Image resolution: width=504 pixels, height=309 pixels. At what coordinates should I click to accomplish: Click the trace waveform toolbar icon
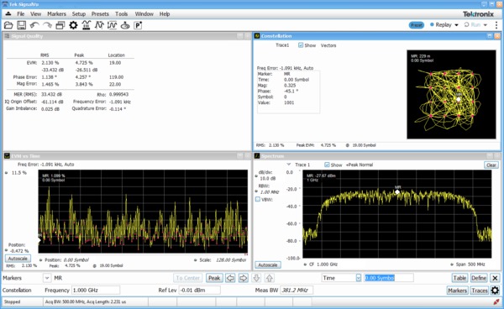(x=112, y=25)
